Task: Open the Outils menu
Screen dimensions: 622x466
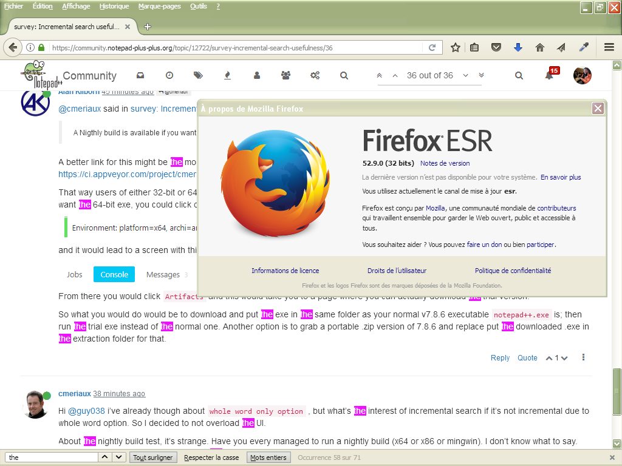Action: (199, 6)
